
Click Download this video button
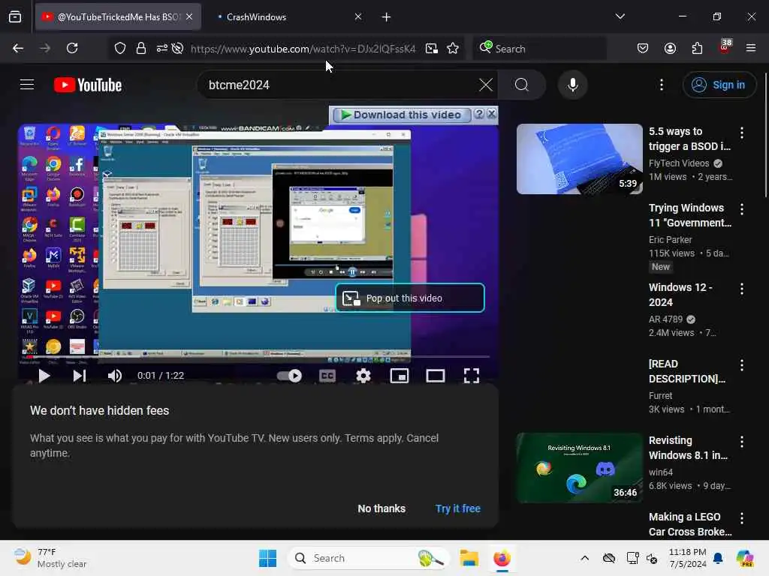(401, 115)
